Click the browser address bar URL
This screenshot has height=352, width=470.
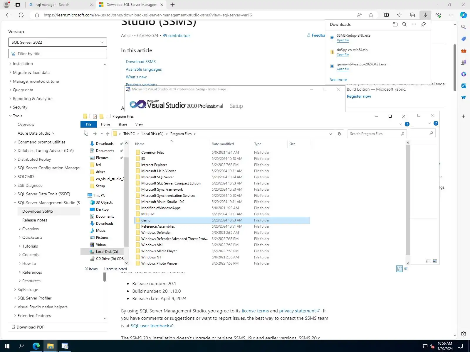click(x=148, y=15)
